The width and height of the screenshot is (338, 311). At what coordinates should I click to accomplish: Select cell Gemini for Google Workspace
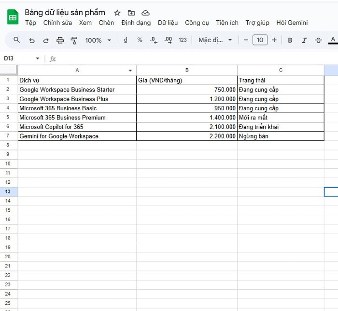77,136
